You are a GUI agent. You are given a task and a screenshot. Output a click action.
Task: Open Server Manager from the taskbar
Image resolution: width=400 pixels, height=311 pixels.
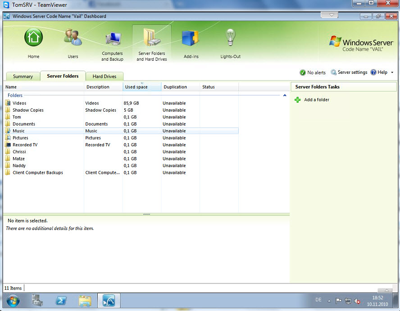pyautogui.click(x=37, y=300)
